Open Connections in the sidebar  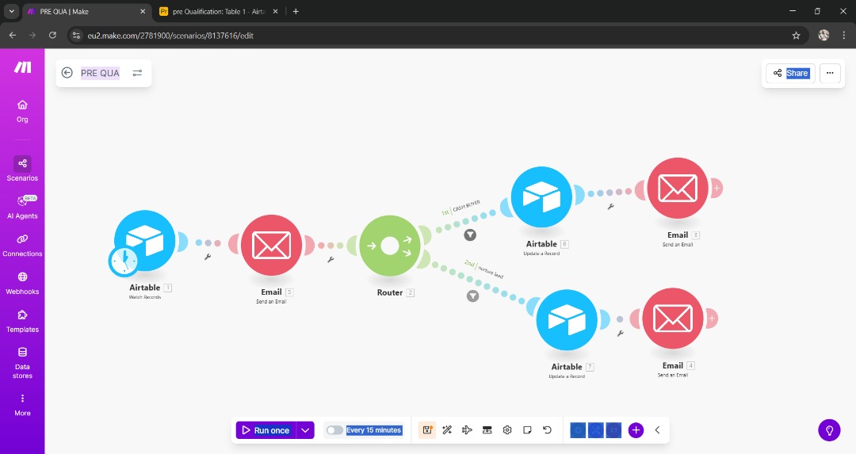pos(22,245)
